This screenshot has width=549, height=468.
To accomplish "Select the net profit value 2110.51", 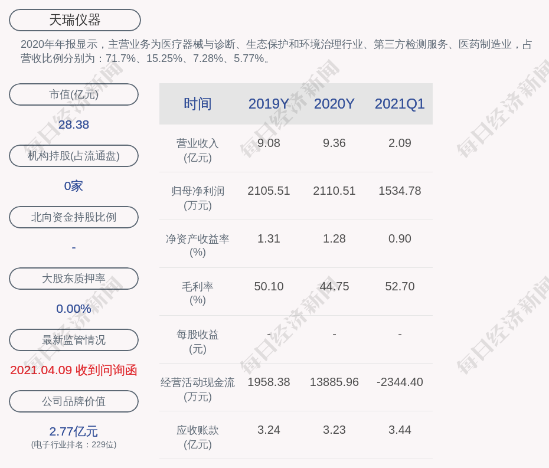I will (334, 191).
